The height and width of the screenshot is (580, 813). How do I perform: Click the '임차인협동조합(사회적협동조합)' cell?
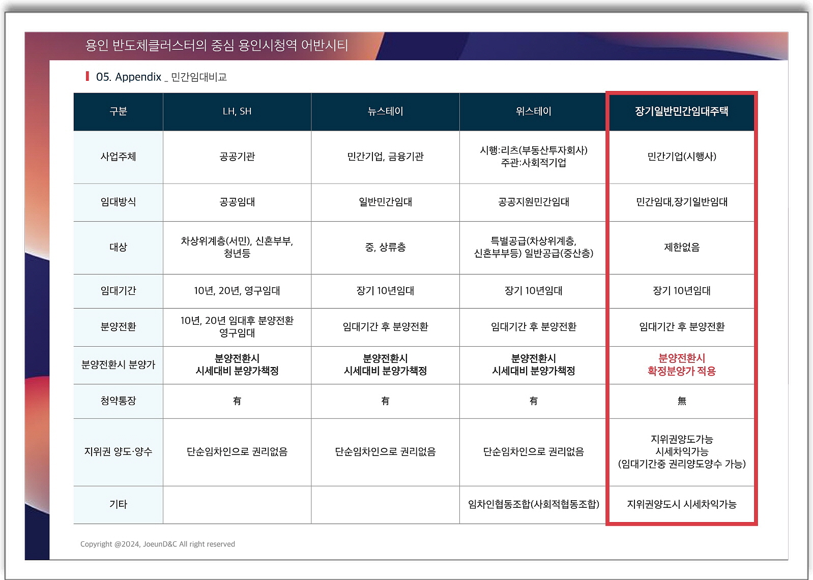533,505
